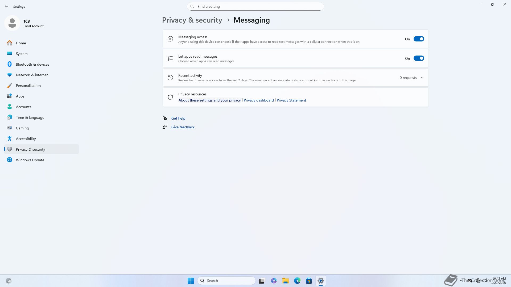The image size is (511, 287).
Task: Click the Personalization paintbrush icon
Action: 10,86
